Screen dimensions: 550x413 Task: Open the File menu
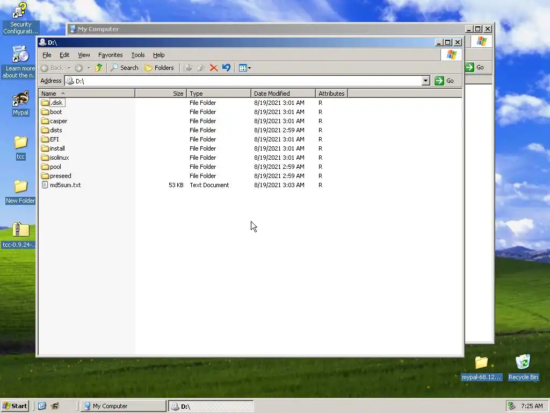click(47, 55)
